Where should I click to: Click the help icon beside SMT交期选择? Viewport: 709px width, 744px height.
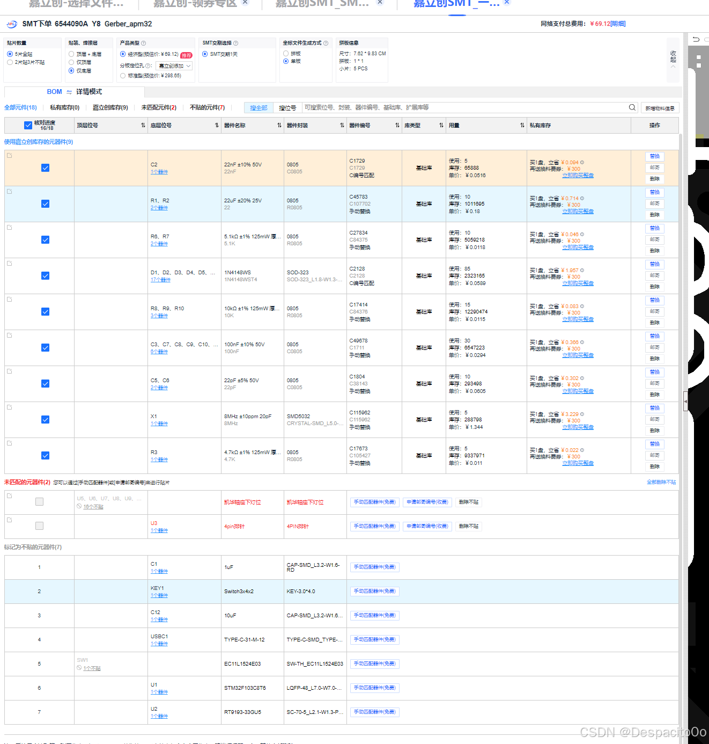(x=235, y=43)
